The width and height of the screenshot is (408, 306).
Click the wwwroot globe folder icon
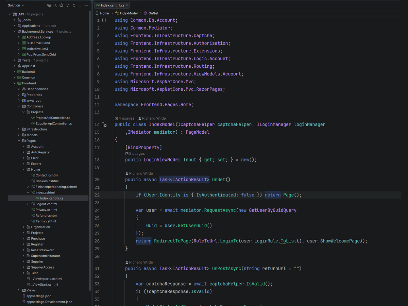pos(24,101)
